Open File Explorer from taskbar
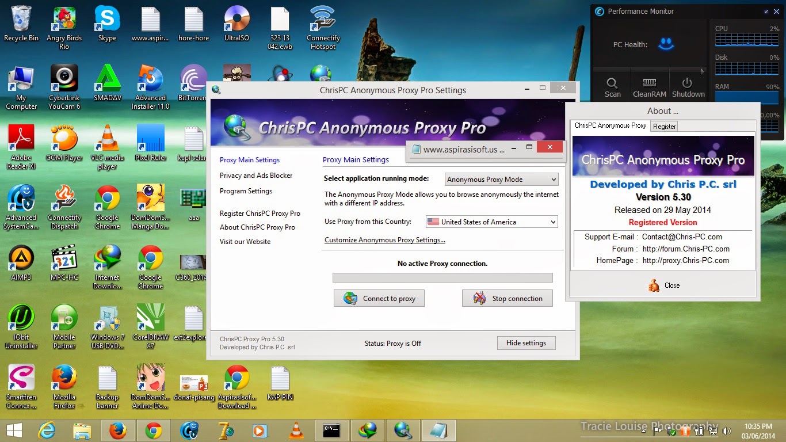The width and height of the screenshot is (786, 442). (82, 430)
